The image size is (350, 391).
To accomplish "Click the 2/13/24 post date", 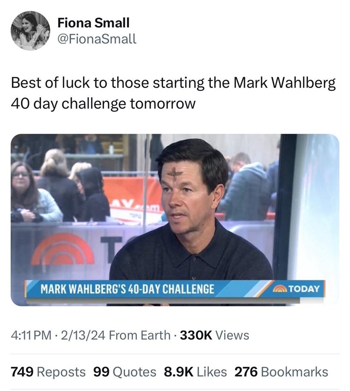I will (79, 335).
